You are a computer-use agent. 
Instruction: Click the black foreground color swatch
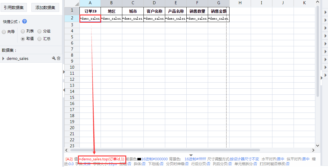pyautogui.click(x=139, y=159)
